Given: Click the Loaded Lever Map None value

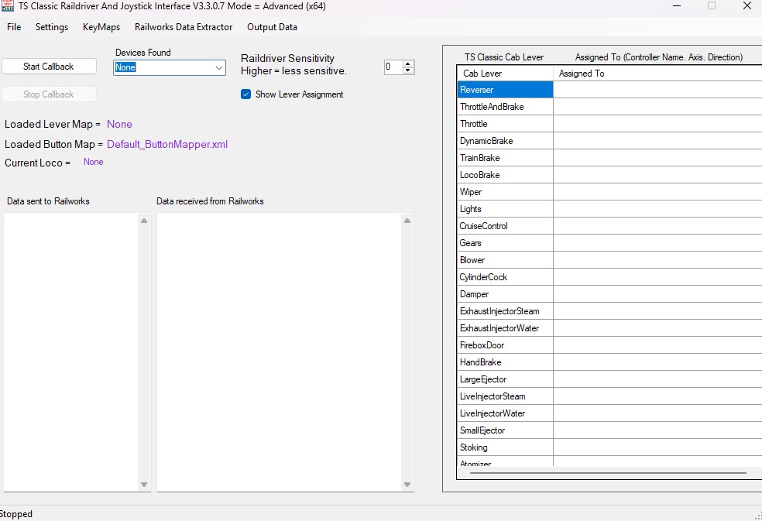Looking at the screenshot, I should coord(119,125).
